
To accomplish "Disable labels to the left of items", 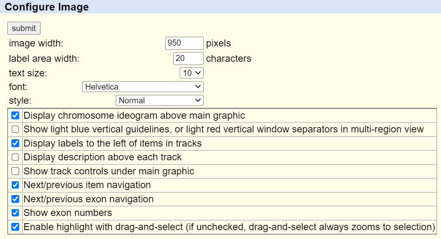I will [15, 143].
